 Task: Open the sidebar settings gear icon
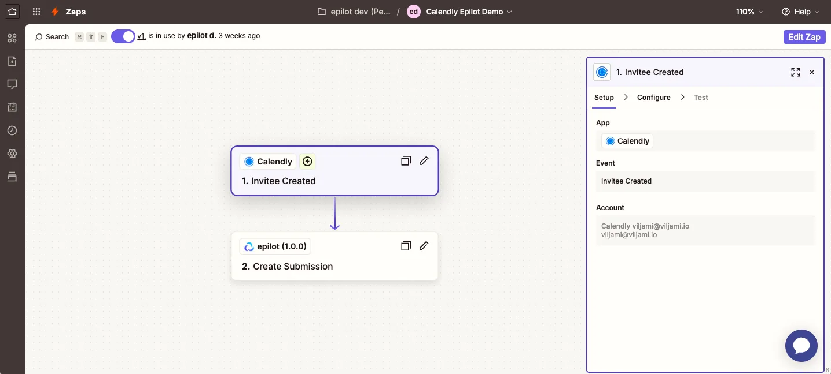pos(12,154)
